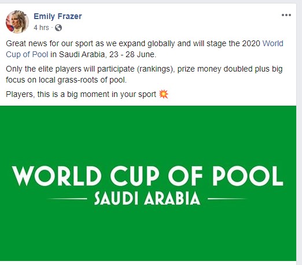This screenshot has width=302, height=265.
Task: Click the "4 hrs" post timestamp
Action: [x=41, y=28]
